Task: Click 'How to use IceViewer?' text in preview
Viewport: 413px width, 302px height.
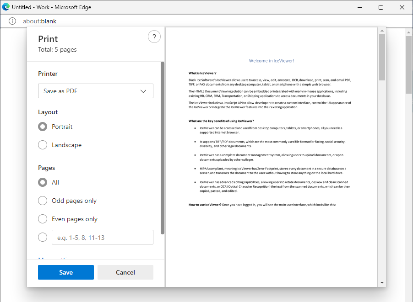Action: click(205, 205)
